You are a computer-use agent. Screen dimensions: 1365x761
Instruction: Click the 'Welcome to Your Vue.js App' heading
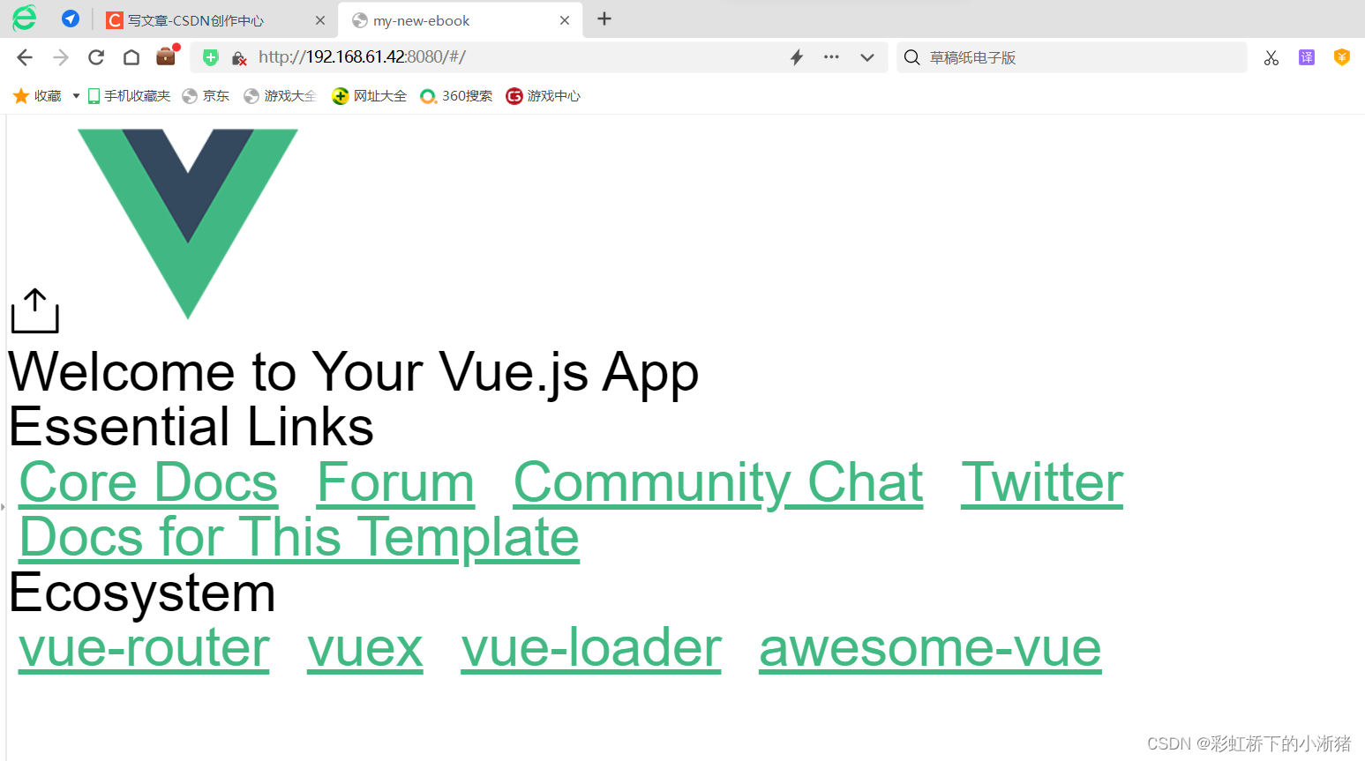[x=354, y=371]
